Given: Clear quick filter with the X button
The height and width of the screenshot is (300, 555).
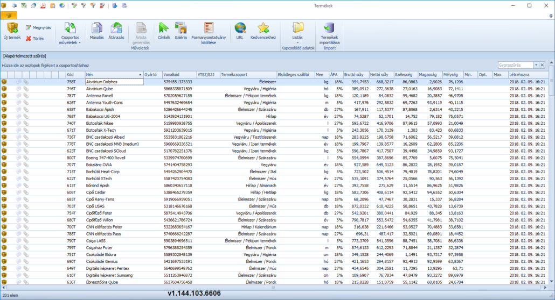Looking at the screenshot, I should [x=542, y=65].
